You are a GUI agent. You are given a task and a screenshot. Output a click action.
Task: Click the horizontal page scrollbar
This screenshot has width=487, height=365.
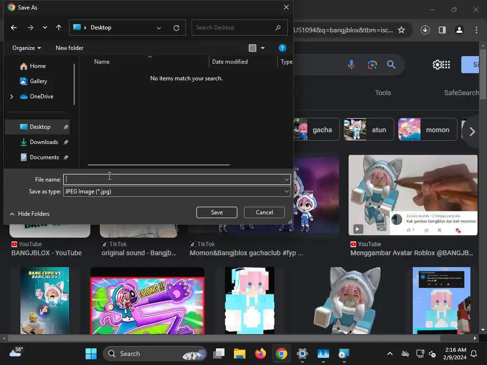coord(224,338)
